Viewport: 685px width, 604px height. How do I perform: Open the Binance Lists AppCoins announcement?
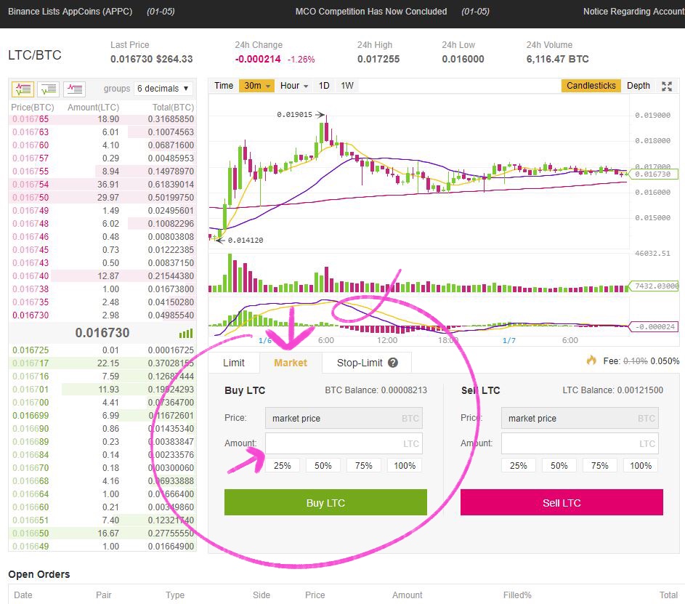point(70,12)
